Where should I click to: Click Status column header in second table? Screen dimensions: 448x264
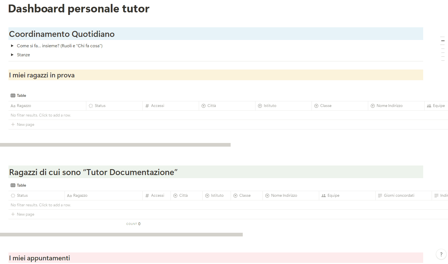pyautogui.click(x=36, y=196)
